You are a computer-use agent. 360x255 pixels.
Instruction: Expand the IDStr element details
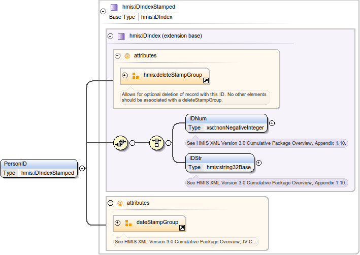click(258, 163)
